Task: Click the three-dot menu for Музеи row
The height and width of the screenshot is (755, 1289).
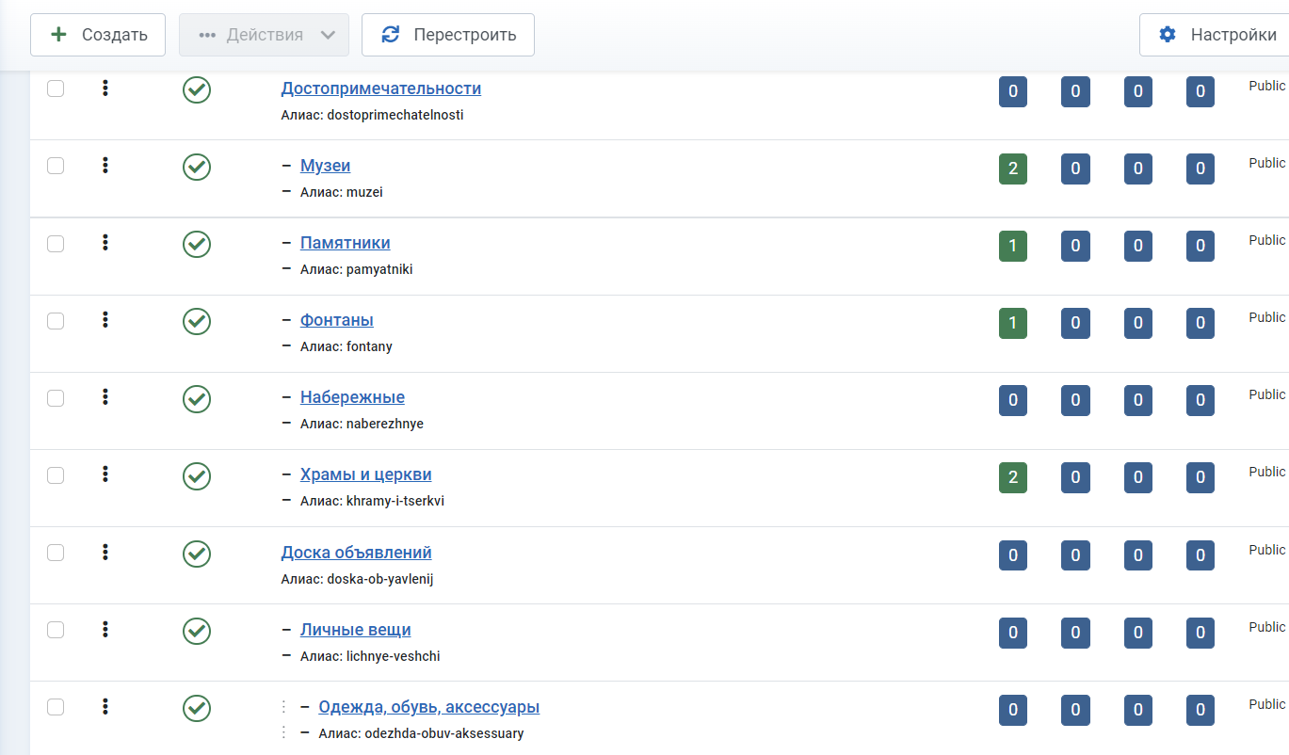Action: [x=105, y=166]
